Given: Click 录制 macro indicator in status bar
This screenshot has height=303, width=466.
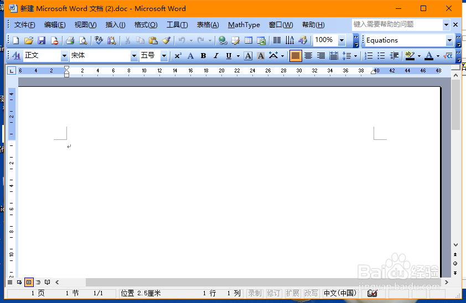Looking at the screenshot, I should tap(255, 294).
